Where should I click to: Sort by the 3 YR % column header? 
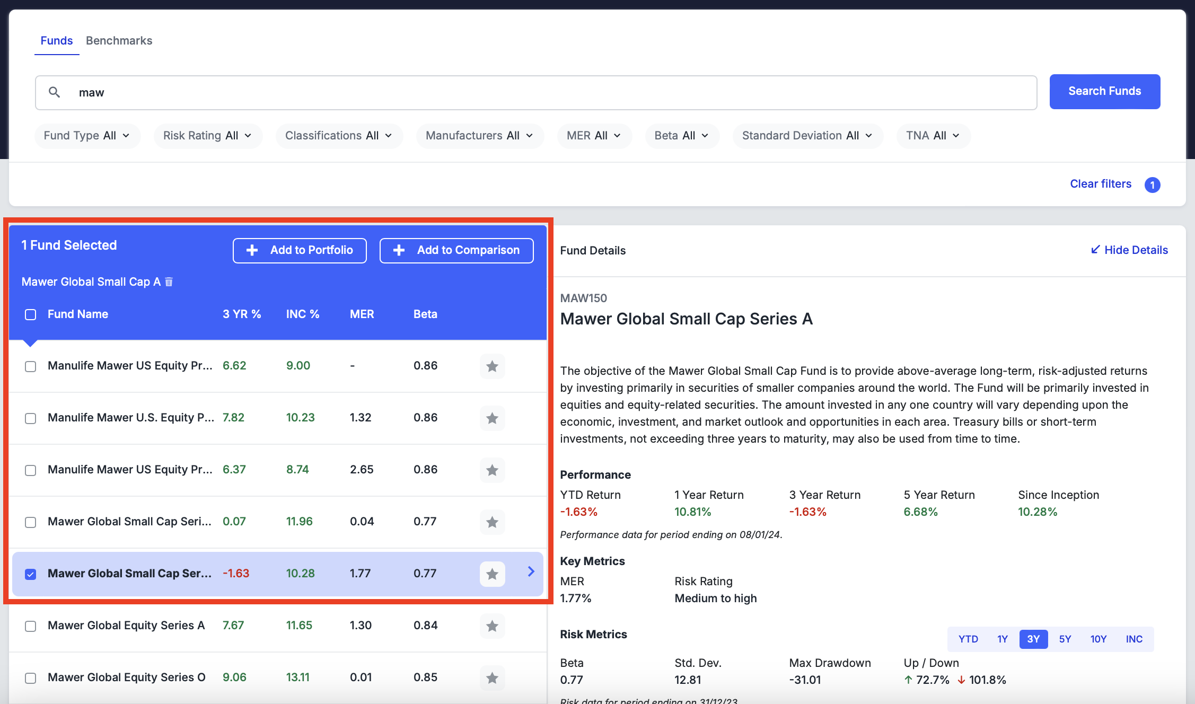click(x=242, y=314)
